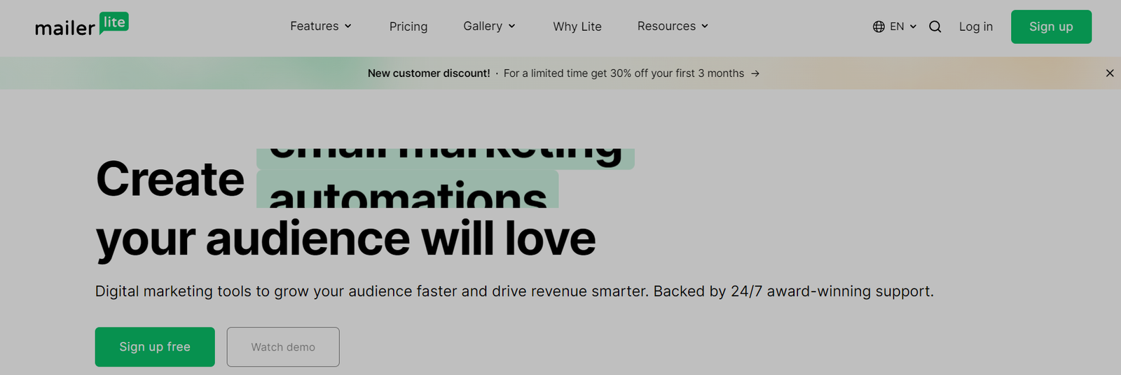Click the MailerLite logo
Viewport: 1121px width, 375px height.
click(81, 25)
